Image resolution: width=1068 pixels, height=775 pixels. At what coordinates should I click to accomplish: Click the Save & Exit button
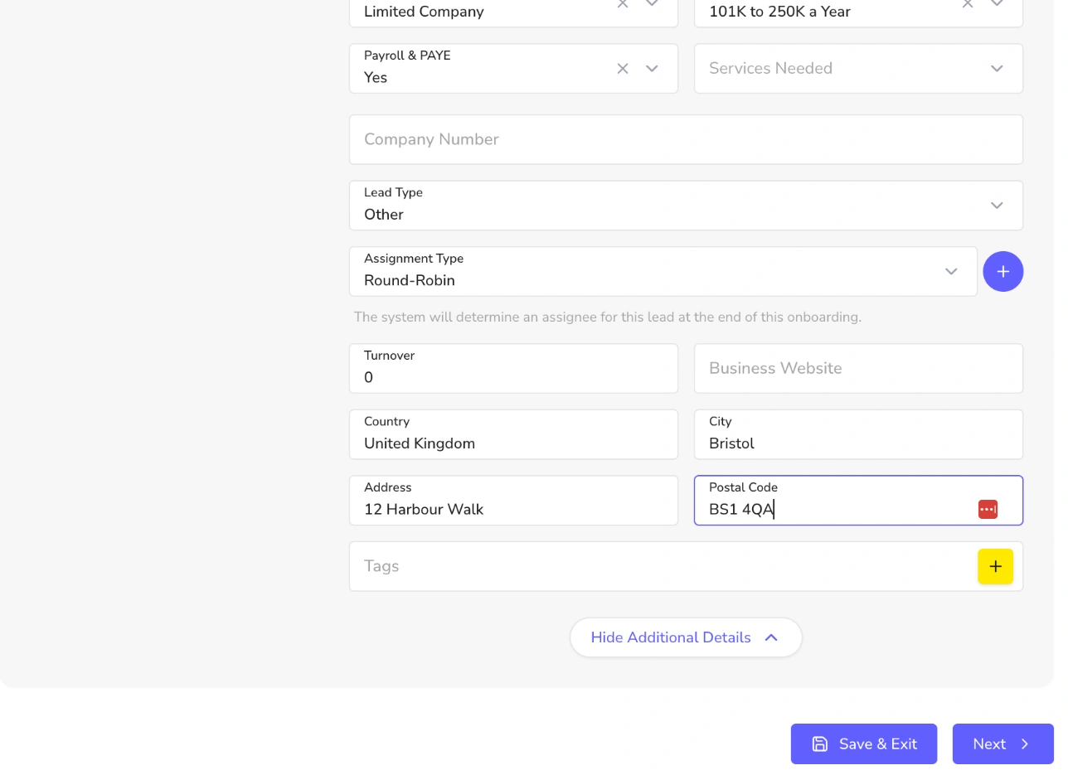864,744
